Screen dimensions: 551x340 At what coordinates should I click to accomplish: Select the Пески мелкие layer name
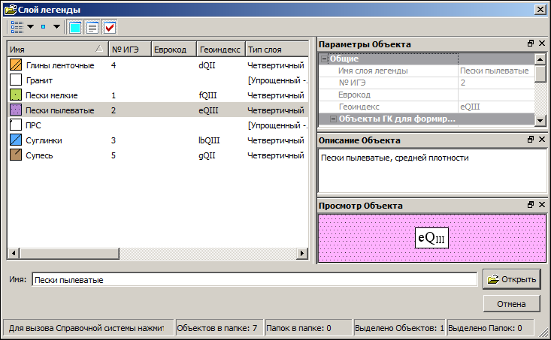tap(52, 95)
